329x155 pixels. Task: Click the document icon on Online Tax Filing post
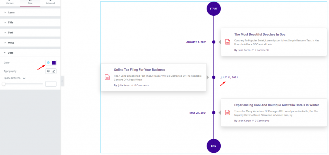(x=107, y=77)
